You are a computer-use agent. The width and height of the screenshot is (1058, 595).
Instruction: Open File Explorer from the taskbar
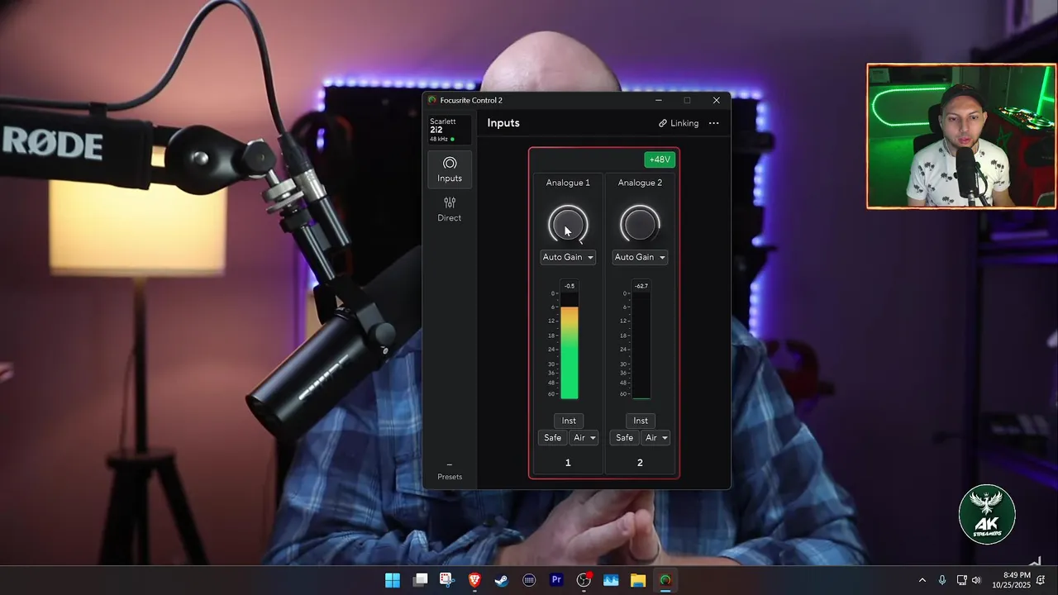click(638, 580)
